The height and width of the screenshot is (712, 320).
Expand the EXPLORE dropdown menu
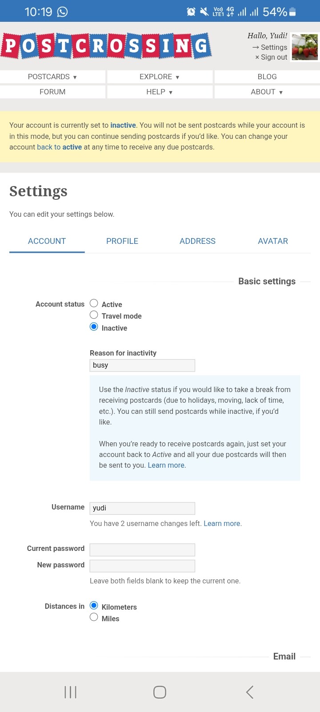point(160,77)
